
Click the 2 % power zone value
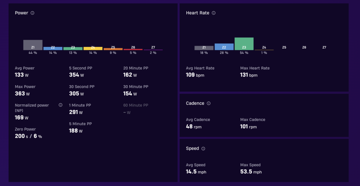pyautogui.click(x=153, y=53)
